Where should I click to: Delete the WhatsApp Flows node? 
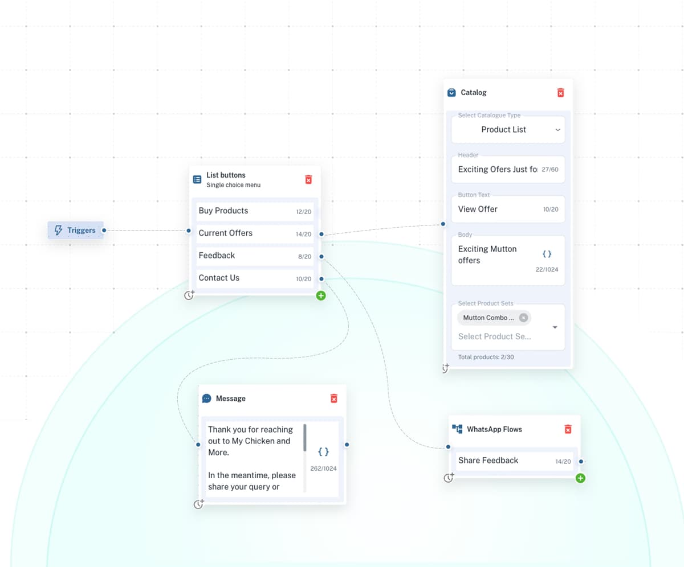568,429
